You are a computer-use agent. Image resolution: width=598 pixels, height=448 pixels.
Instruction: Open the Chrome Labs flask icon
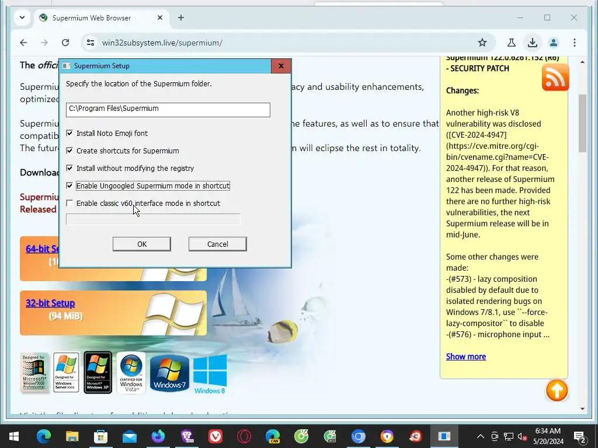pyautogui.click(x=512, y=43)
